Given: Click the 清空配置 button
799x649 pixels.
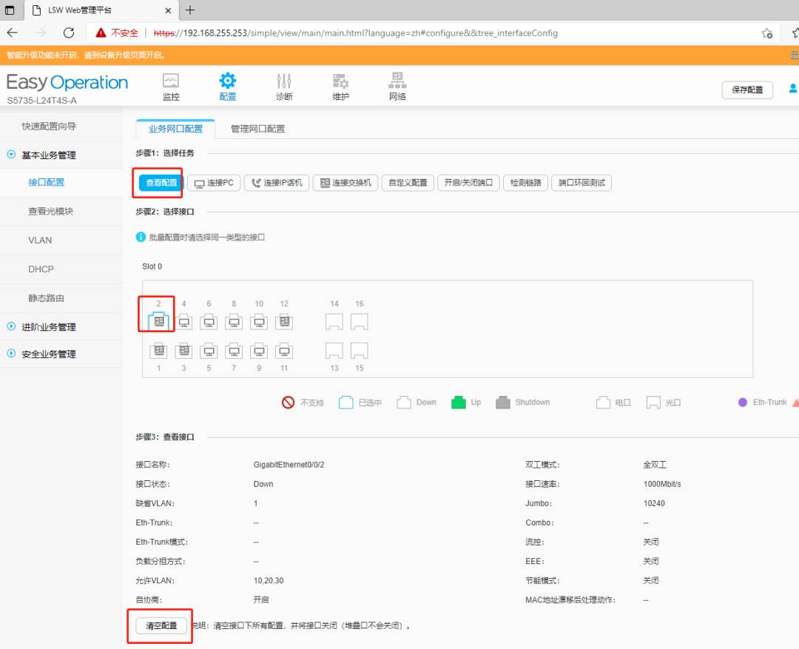Looking at the screenshot, I should coord(161,625).
